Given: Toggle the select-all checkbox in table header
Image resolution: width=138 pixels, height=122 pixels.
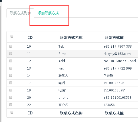Looking at the screenshot, I should (12, 36).
